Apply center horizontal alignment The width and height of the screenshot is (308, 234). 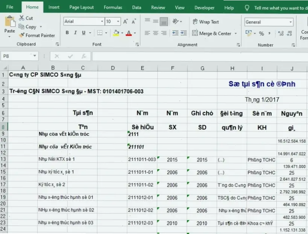pyautogui.click(x=155, y=33)
